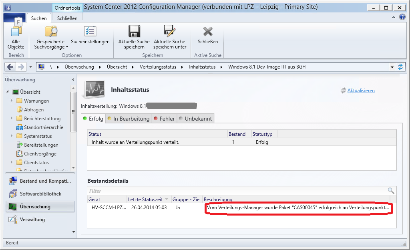Select Standorthierarchie tree node
410x250 pixels.
(x=43, y=127)
